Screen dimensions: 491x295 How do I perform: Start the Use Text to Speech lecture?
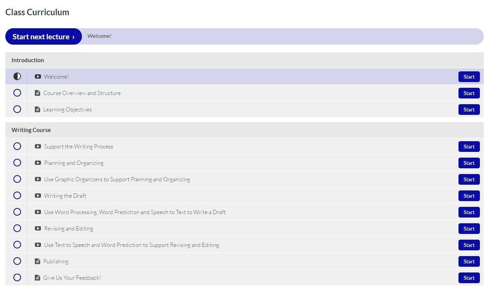469,245
